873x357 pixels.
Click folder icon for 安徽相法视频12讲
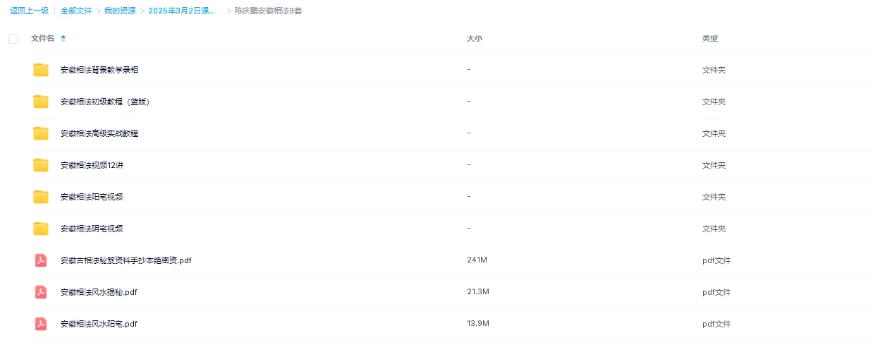(x=41, y=165)
